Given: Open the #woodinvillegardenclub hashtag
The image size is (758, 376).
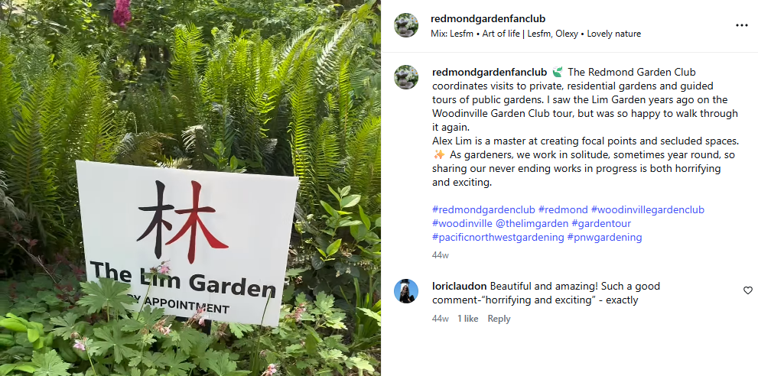Looking at the screenshot, I should 648,209.
